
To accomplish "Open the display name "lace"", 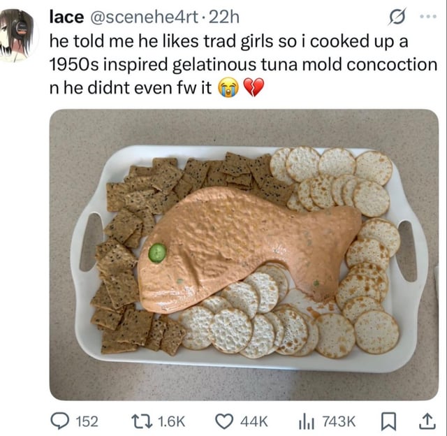I will (x=67, y=17).
